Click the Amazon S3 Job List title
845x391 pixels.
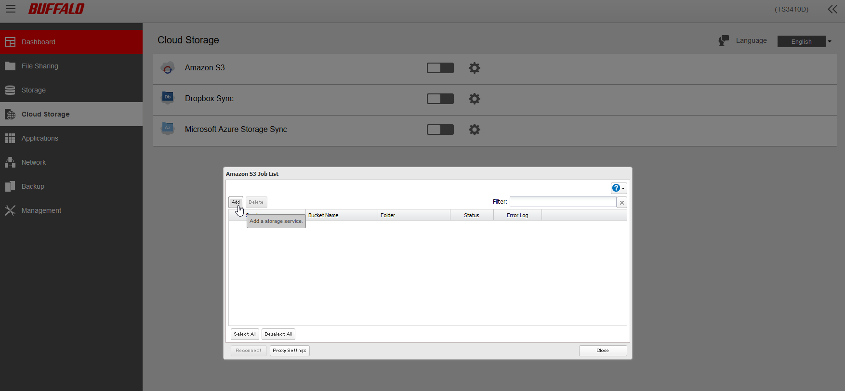[252, 174]
